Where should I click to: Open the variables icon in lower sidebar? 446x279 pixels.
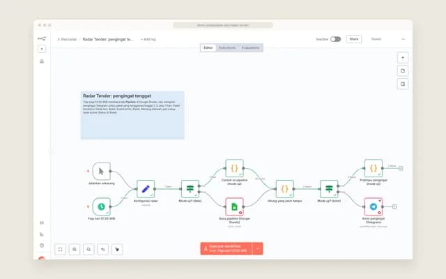[x=42, y=223]
